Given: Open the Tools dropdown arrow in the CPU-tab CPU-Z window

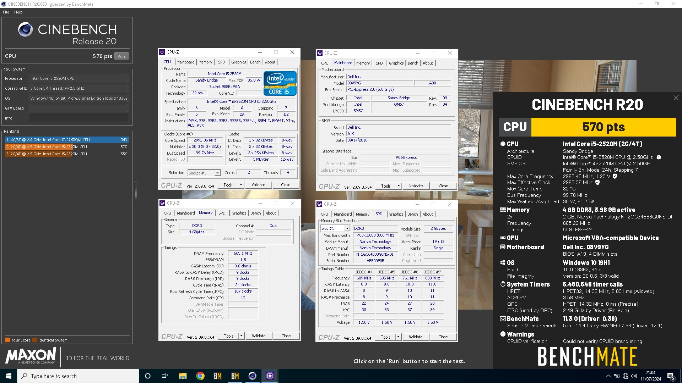Looking at the screenshot, I should click(x=241, y=185).
